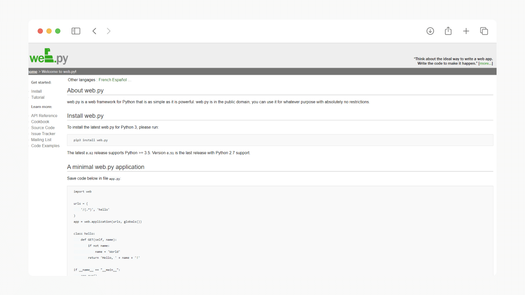Image resolution: width=525 pixels, height=295 pixels.
Task: Click the name = 'World' code line
Action: pos(108,252)
